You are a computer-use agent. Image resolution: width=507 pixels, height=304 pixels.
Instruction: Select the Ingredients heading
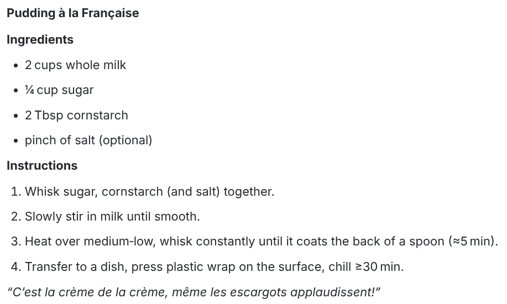(x=40, y=39)
